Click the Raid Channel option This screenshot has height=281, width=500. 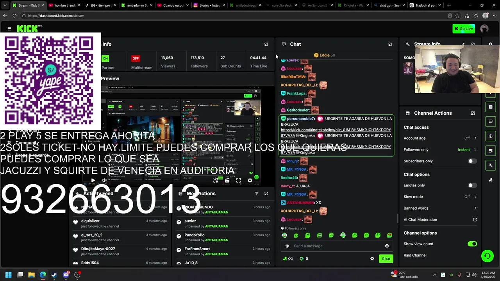pyautogui.click(x=415, y=255)
